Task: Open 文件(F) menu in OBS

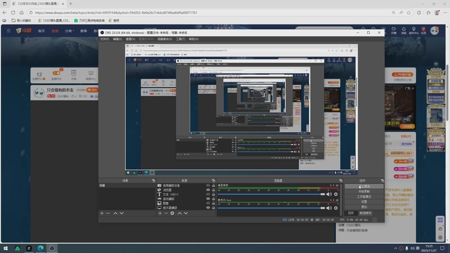Action: click(x=105, y=39)
